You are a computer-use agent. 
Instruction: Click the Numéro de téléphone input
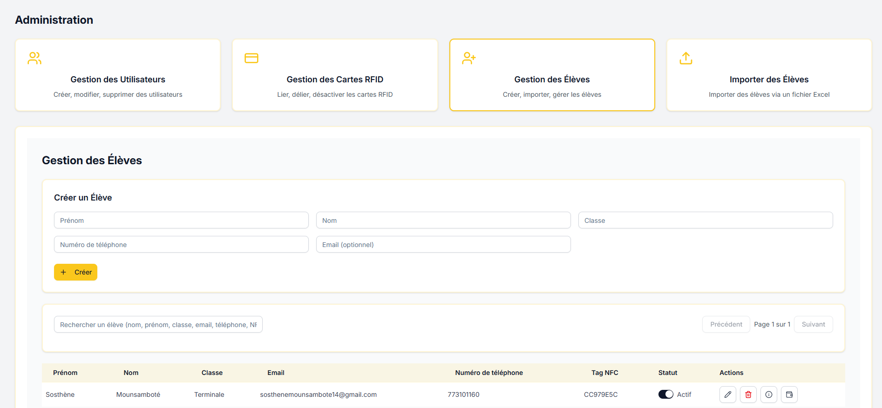tap(181, 245)
